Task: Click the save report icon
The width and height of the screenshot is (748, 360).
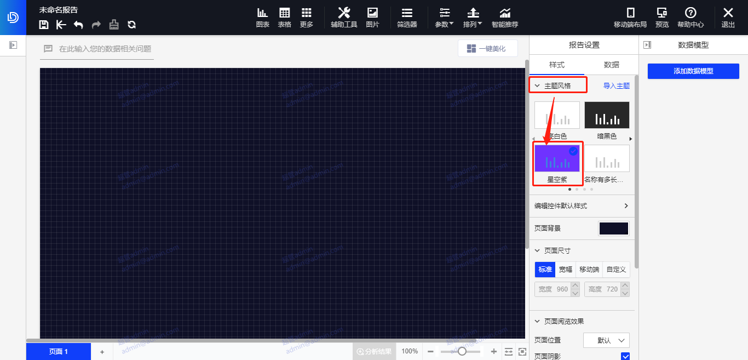Action: 44,24
